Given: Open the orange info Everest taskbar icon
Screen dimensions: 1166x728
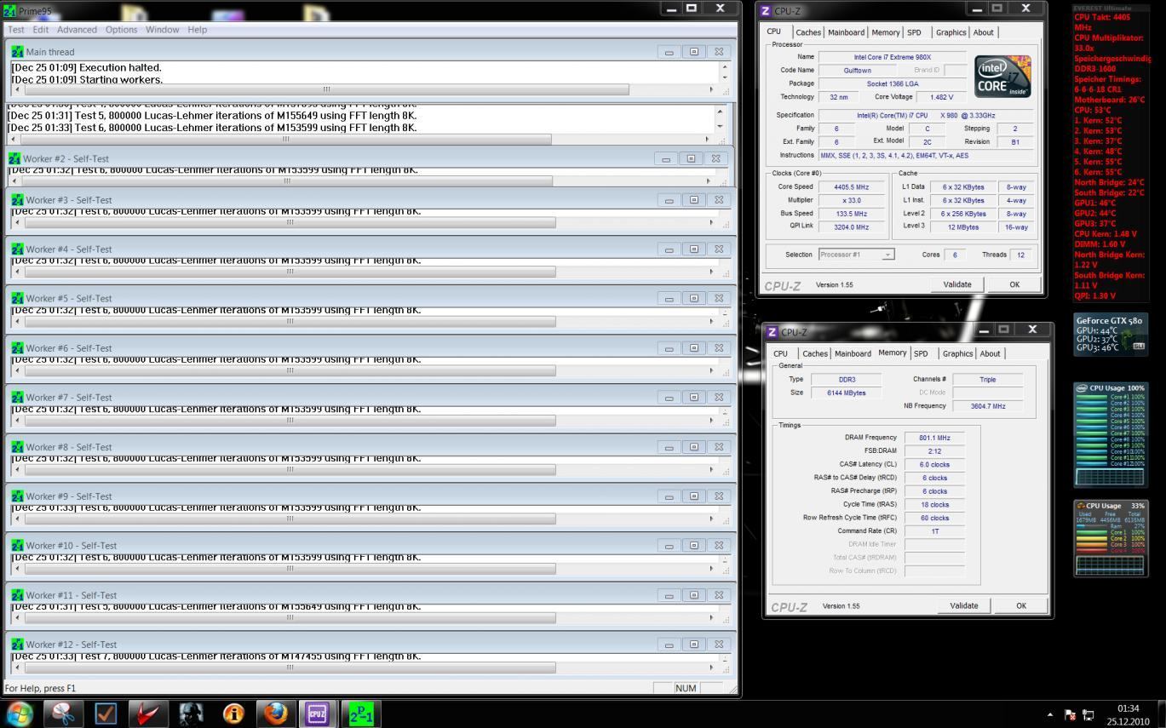Looking at the screenshot, I should pyautogui.click(x=233, y=714).
